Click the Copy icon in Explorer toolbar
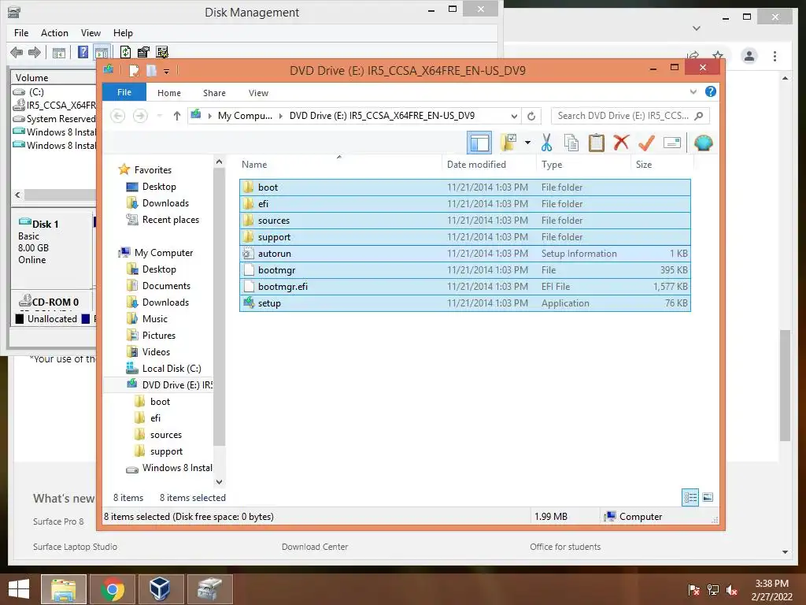Screen dimensions: 806x605 [x=571, y=143]
